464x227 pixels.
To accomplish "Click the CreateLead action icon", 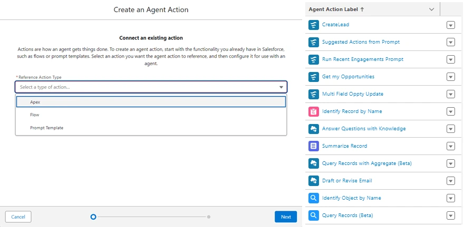I will coord(313,25).
